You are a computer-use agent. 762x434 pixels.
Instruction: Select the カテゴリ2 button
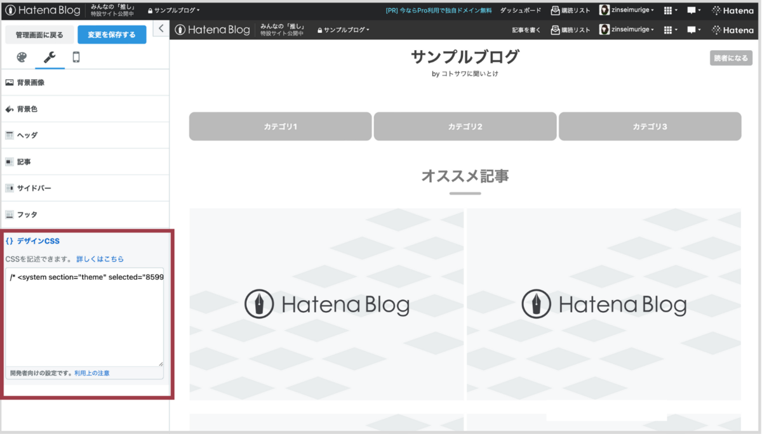pos(465,126)
